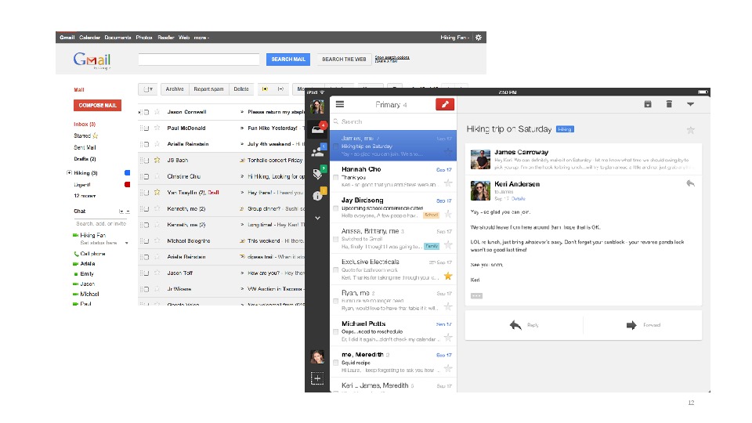Star the Hiking trip on Saturday subject
Screen dimensions: 752x423
tap(691, 130)
